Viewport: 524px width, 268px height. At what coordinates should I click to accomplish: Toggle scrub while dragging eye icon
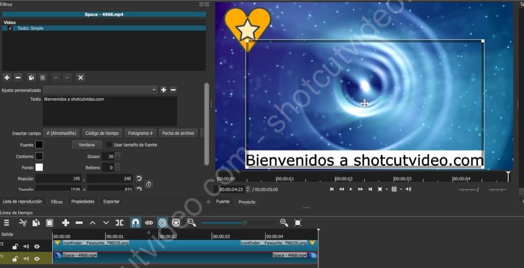(x=149, y=223)
